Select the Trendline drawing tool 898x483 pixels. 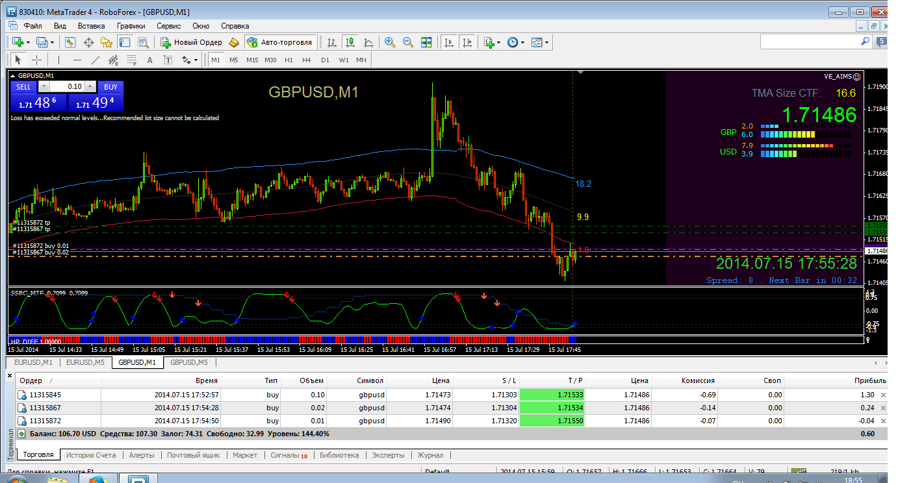(96, 60)
